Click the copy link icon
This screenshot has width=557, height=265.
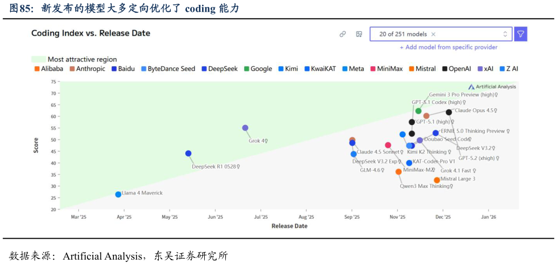click(x=343, y=34)
